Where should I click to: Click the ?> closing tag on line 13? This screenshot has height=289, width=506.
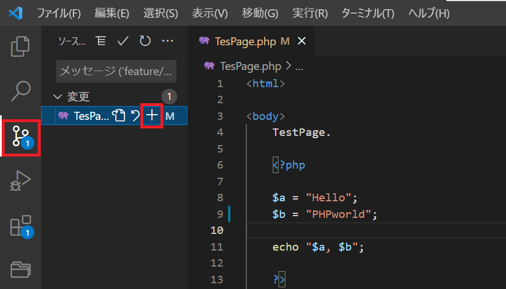[x=279, y=279]
